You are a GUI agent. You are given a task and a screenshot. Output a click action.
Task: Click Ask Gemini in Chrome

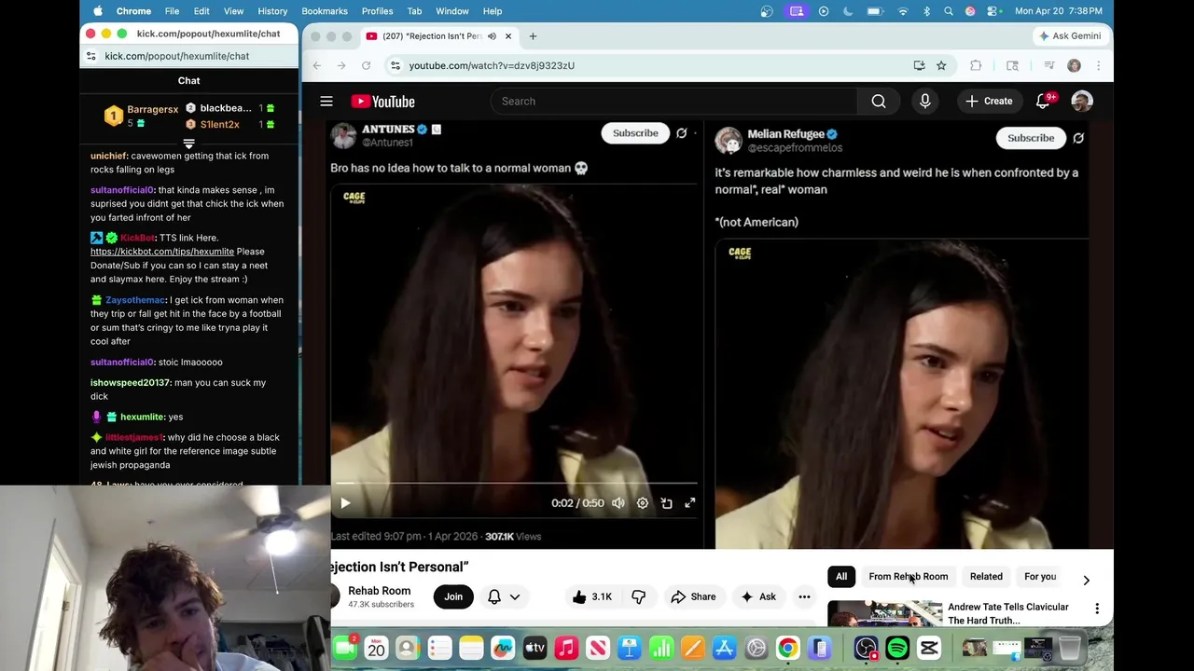[x=1069, y=36]
